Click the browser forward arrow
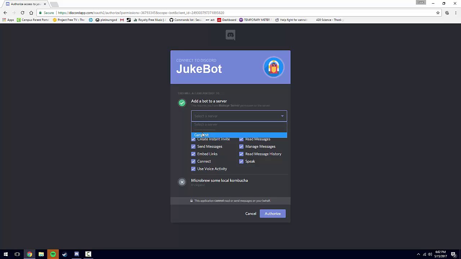The image size is (461, 259). [14, 13]
